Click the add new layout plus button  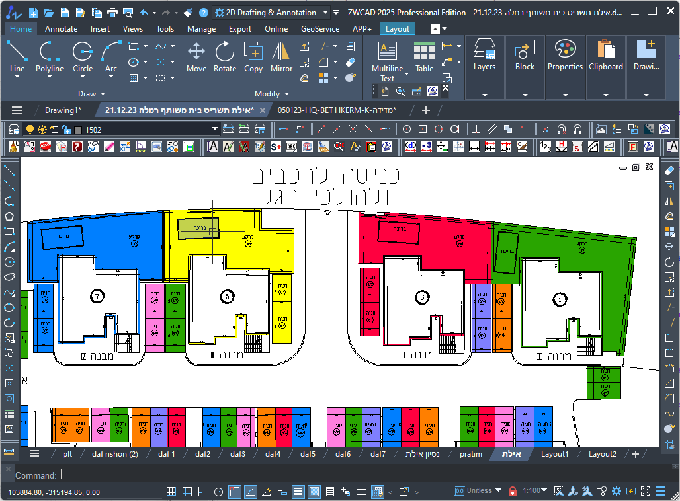coord(636,454)
